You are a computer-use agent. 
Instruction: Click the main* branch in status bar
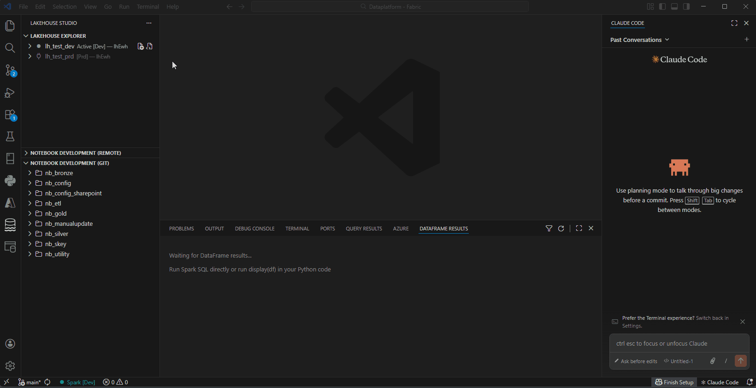(x=30, y=382)
